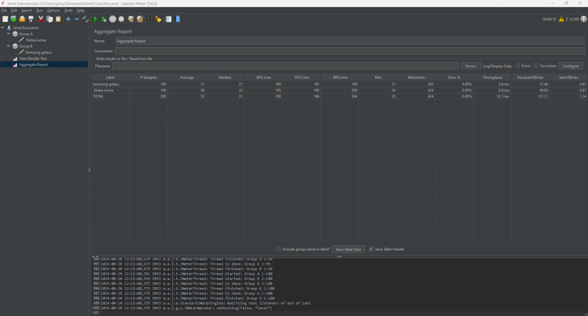Select Nokia lumia sampler in tree

(x=36, y=40)
